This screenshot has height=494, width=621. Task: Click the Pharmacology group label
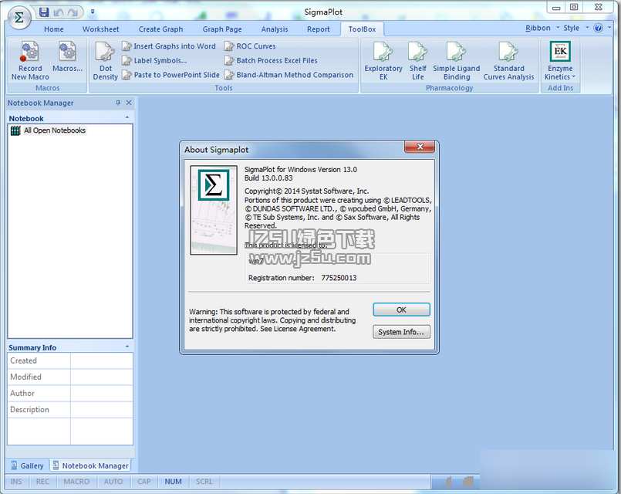pos(449,88)
